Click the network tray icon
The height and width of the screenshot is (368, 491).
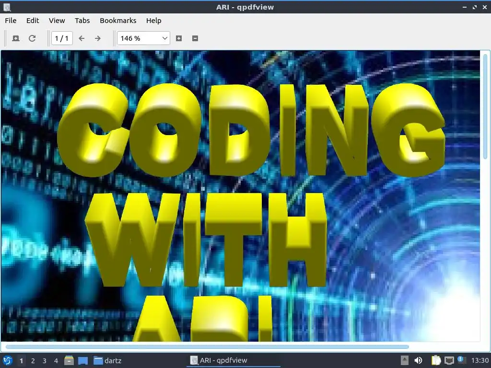[x=449, y=360]
